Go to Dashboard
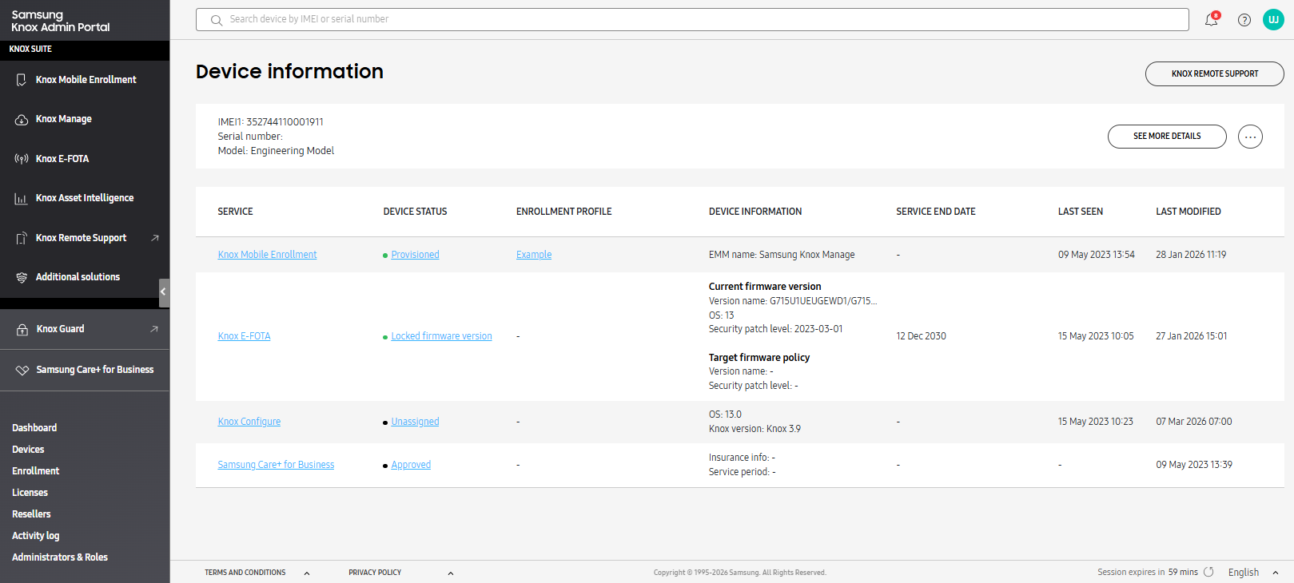1294x583 pixels. [x=34, y=428]
